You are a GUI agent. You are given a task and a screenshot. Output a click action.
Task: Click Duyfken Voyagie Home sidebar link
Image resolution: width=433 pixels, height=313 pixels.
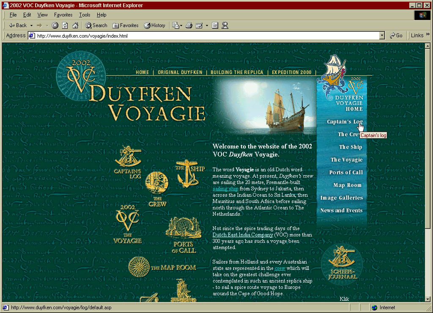tap(349, 103)
